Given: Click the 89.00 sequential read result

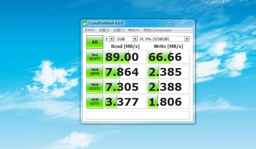Looking at the screenshot, I should [125, 57].
